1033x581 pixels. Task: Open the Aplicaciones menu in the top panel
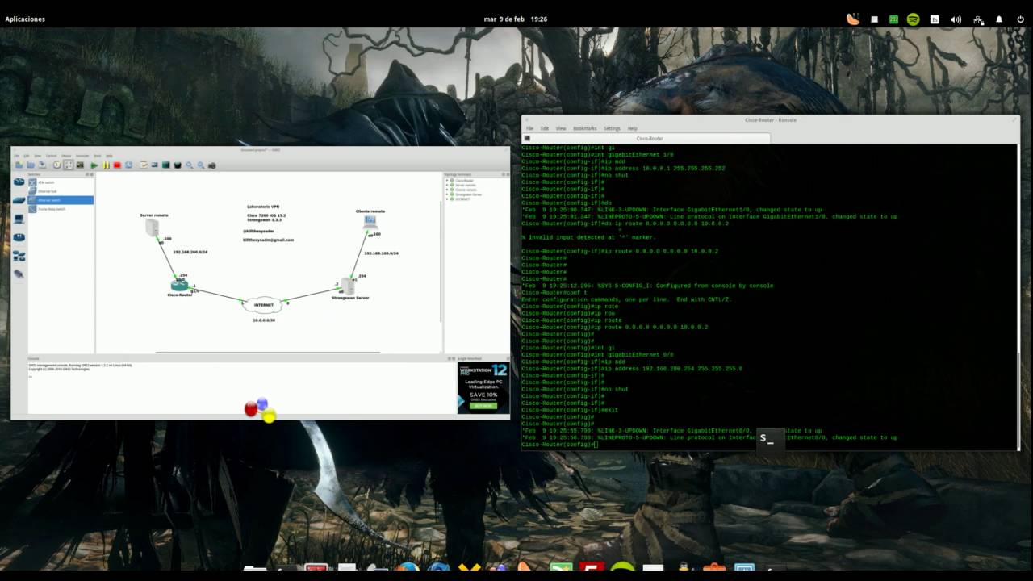(x=25, y=19)
